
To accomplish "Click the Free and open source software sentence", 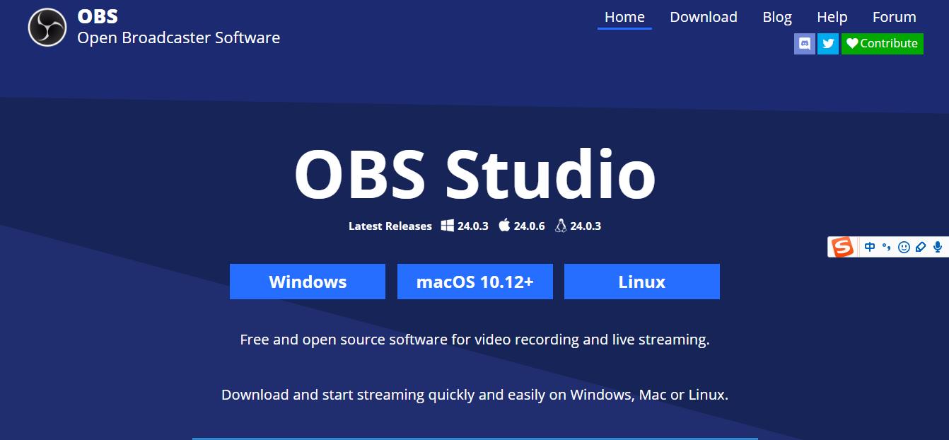I will (x=475, y=340).
